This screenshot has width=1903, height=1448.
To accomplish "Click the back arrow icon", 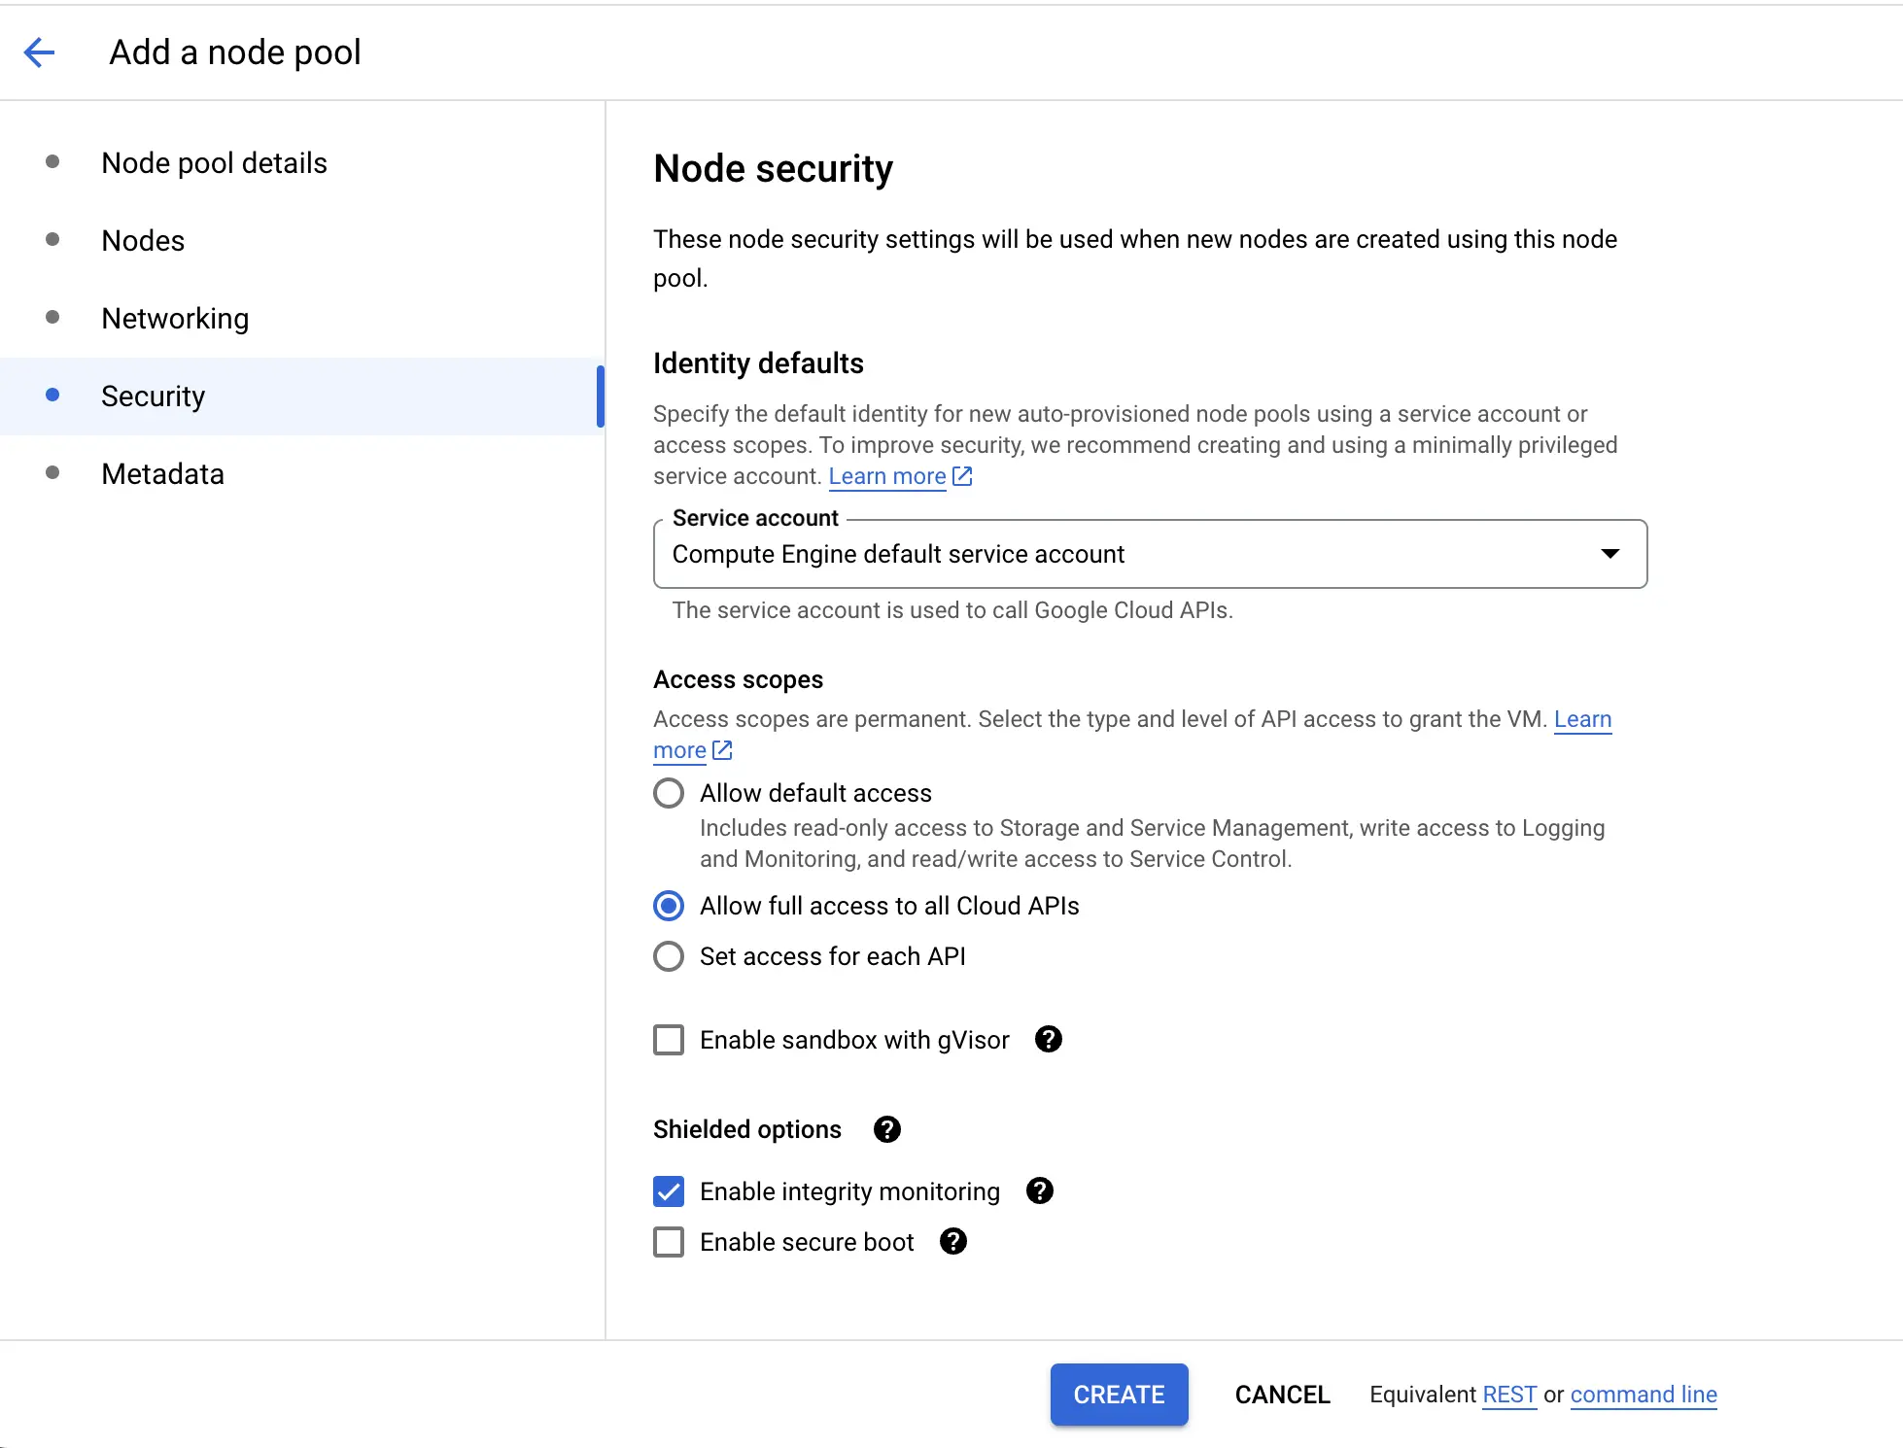I will (x=40, y=52).
